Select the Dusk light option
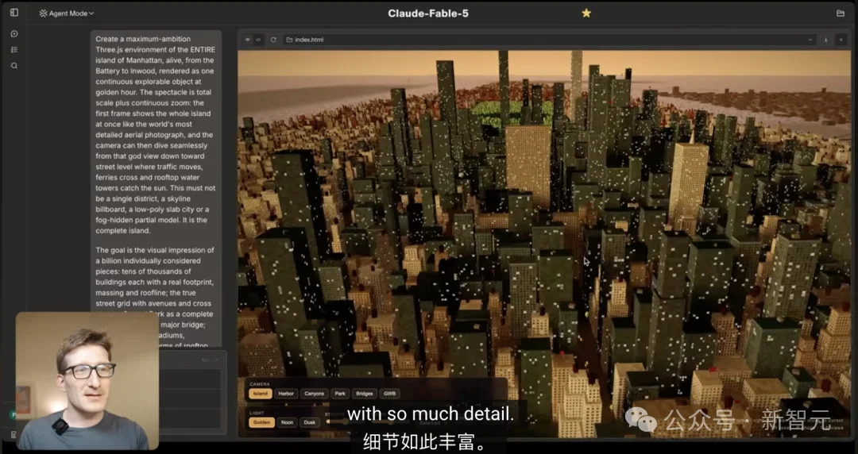858x454 pixels. 310,422
